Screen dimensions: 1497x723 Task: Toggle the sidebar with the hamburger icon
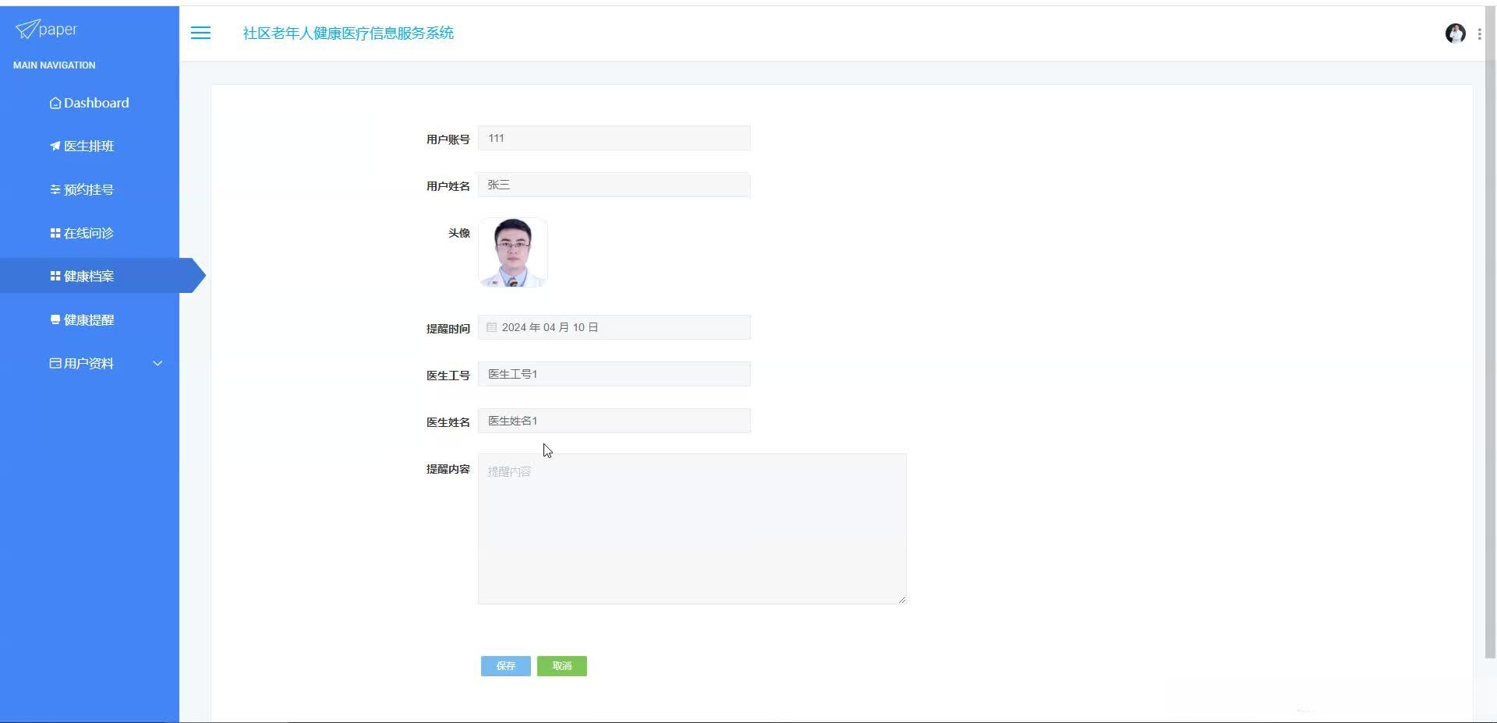[x=201, y=33]
